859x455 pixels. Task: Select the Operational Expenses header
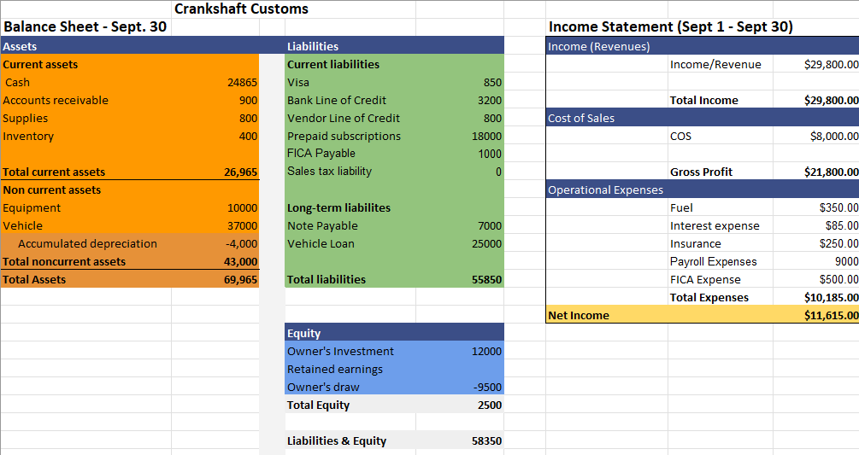coord(605,190)
